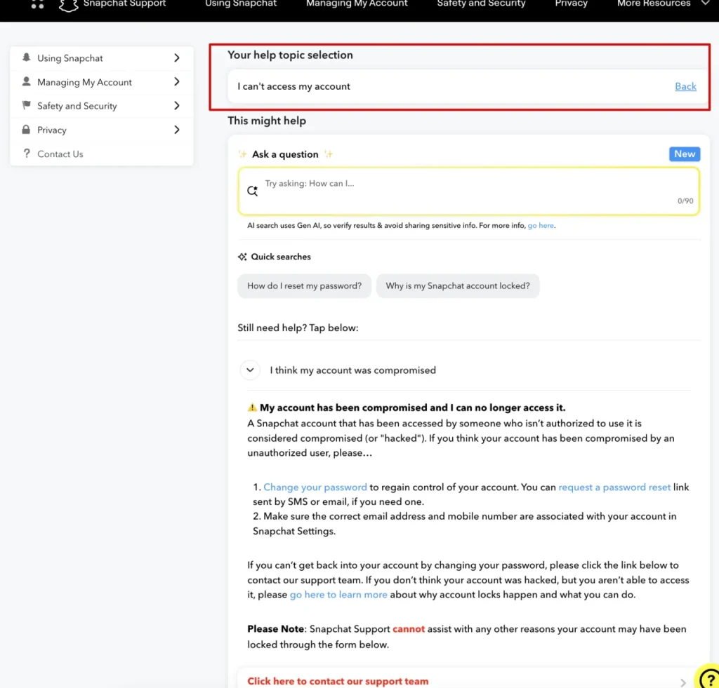Click I think my account was compromised
719x688 pixels.
click(x=352, y=370)
